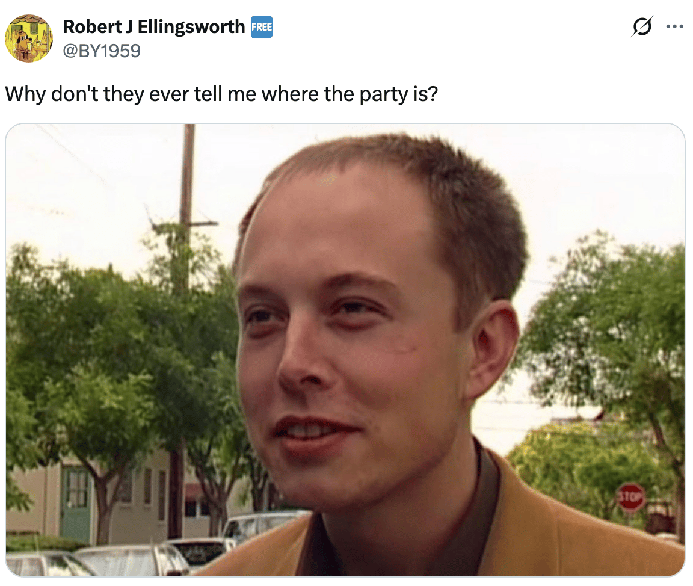The height and width of the screenshot is (586, 693).
Task: Open the attached photo of the man
Action: (345, 350)
